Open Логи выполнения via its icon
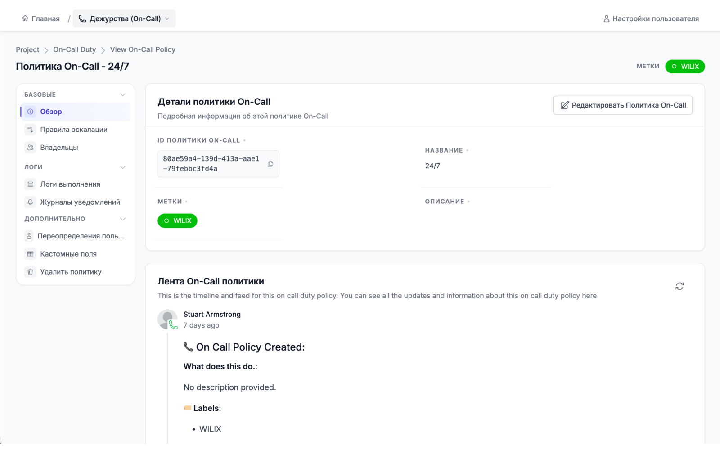This screenshot has height=450, width=720. tap(30, 184)
